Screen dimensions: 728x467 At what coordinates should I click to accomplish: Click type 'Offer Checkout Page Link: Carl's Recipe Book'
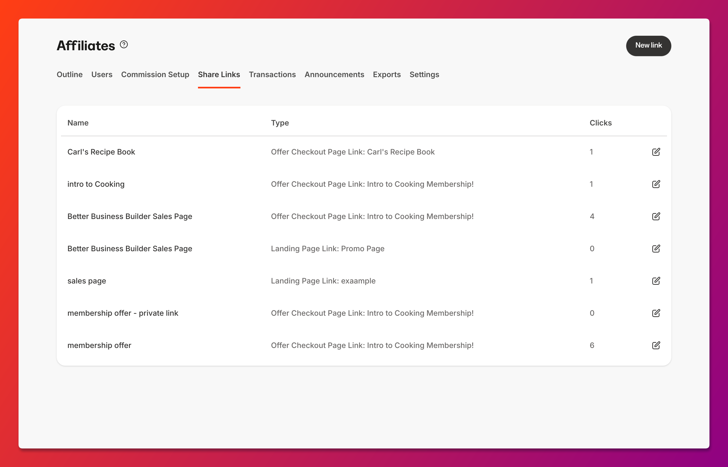[353, 152]
